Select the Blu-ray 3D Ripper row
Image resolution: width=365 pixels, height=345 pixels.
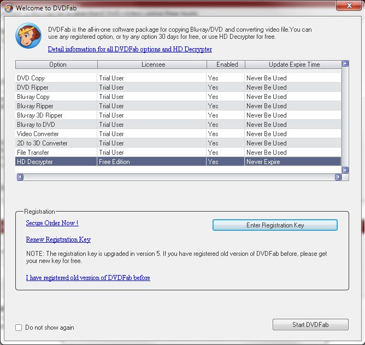(178, 115)
